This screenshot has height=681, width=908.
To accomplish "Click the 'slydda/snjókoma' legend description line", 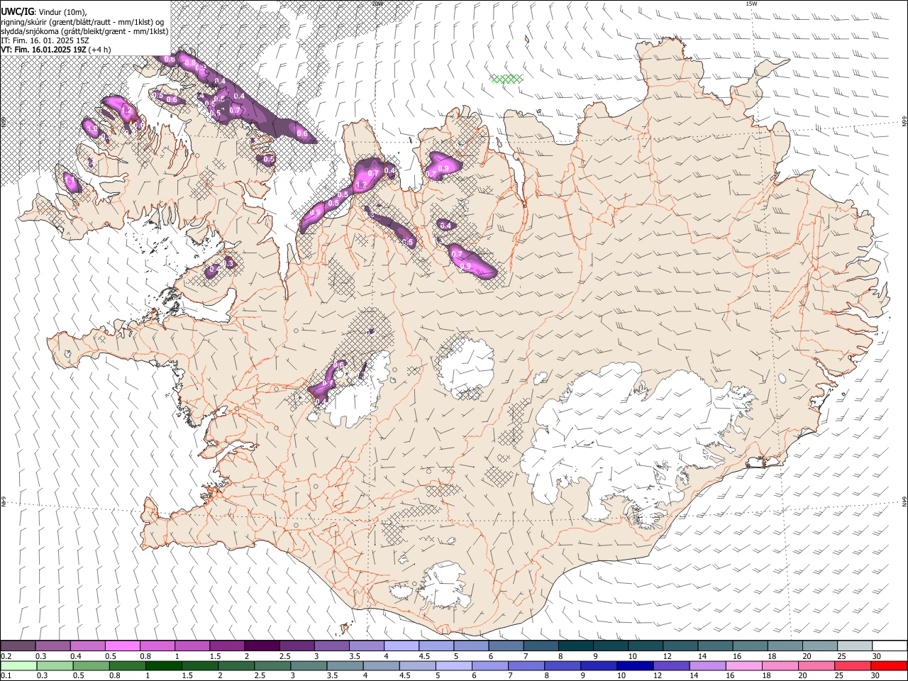I will (x=85, y=31).
